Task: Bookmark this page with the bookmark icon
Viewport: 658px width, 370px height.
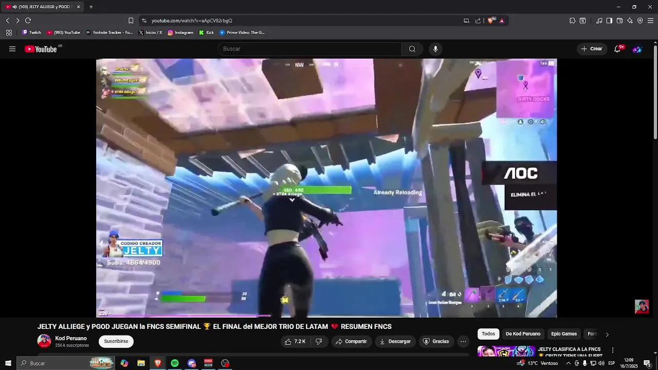Action: point(131,21)
